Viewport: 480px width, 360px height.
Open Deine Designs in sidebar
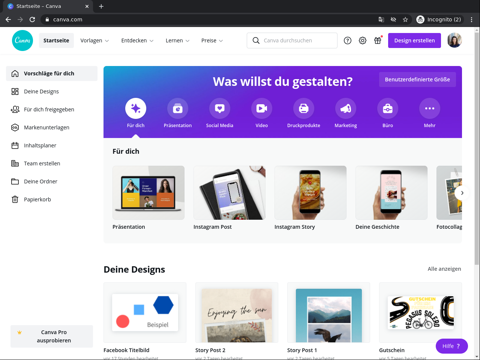(x=52, y=91)
